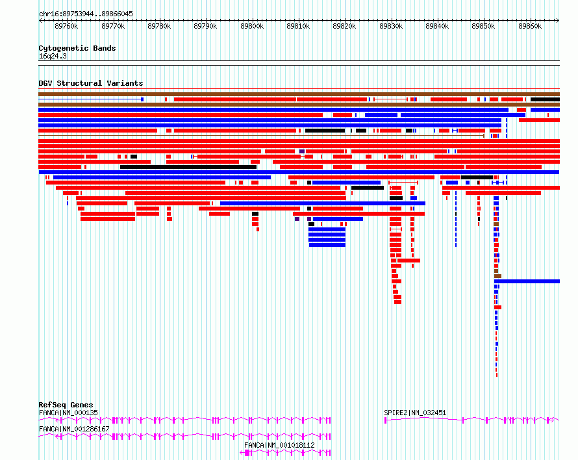Click the RefSeq Genes track title

66,405
